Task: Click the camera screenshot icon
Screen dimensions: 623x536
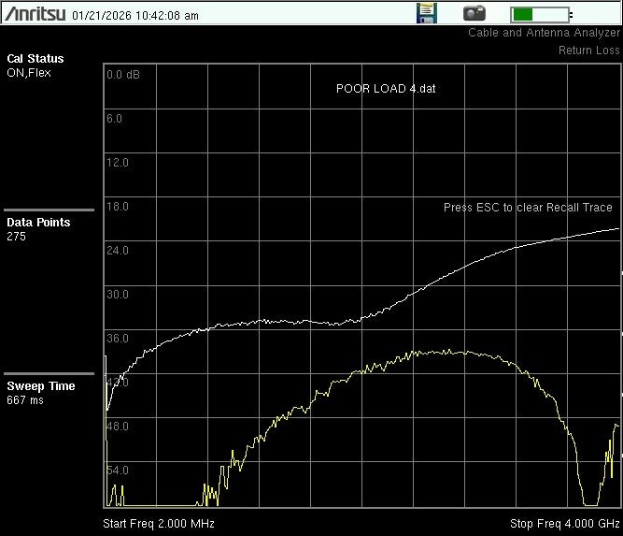Action: pos(475,13)
